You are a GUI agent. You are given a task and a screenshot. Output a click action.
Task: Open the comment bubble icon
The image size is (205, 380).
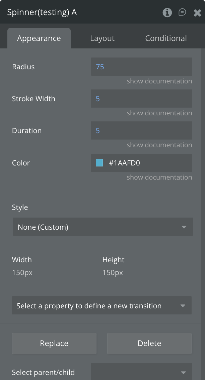click(x=182, y=12)
